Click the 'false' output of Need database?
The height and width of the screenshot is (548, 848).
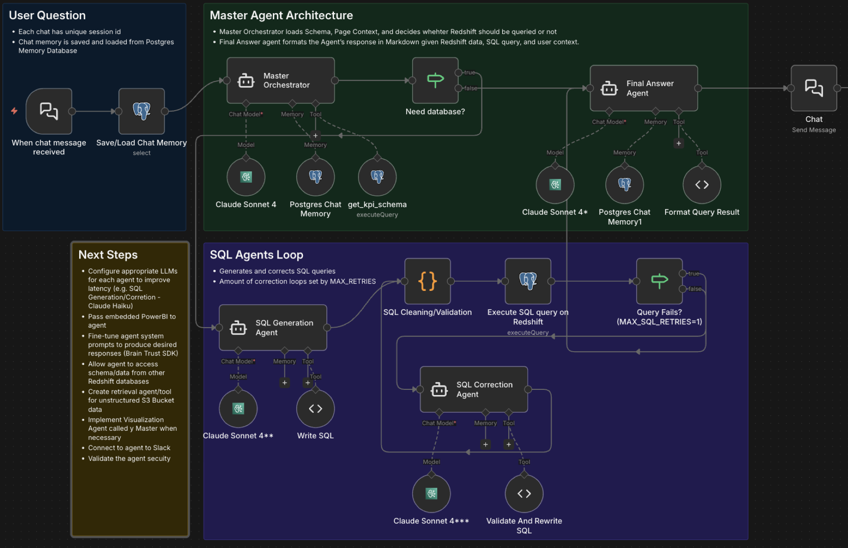458,88
